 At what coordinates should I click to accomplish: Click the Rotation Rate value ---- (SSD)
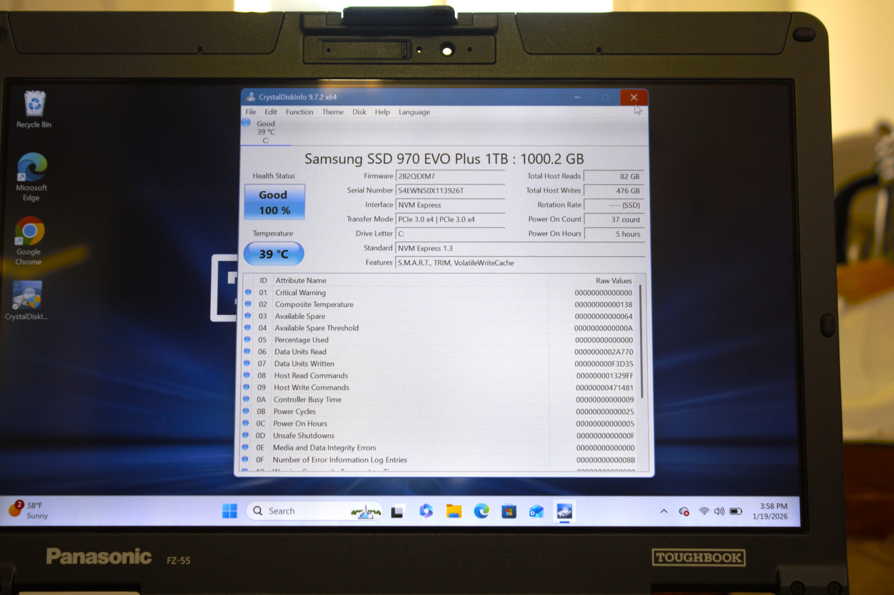tap(614, 205)
